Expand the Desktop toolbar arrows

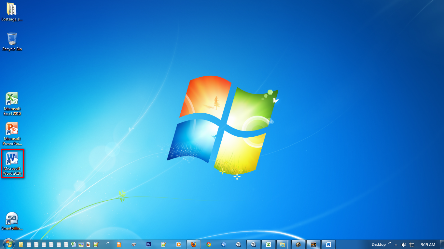pyautogui.click(x=389, y=244)
